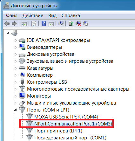The width and height of the screenshot is (135, 141).
Task: Toggle the console tree pane icon
Action: click(24, 23)
